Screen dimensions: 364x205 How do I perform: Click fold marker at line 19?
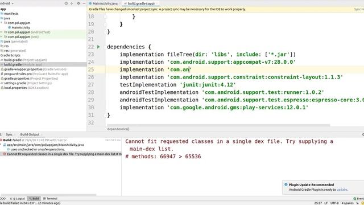point(105,24)
